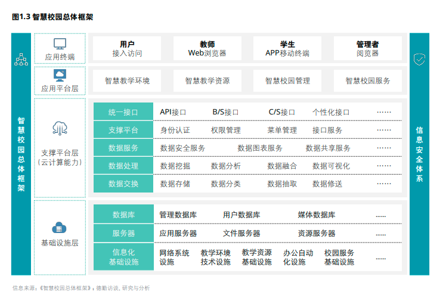Click the figure title 图1.3 智慧校园总体框架

coord(52,17)
